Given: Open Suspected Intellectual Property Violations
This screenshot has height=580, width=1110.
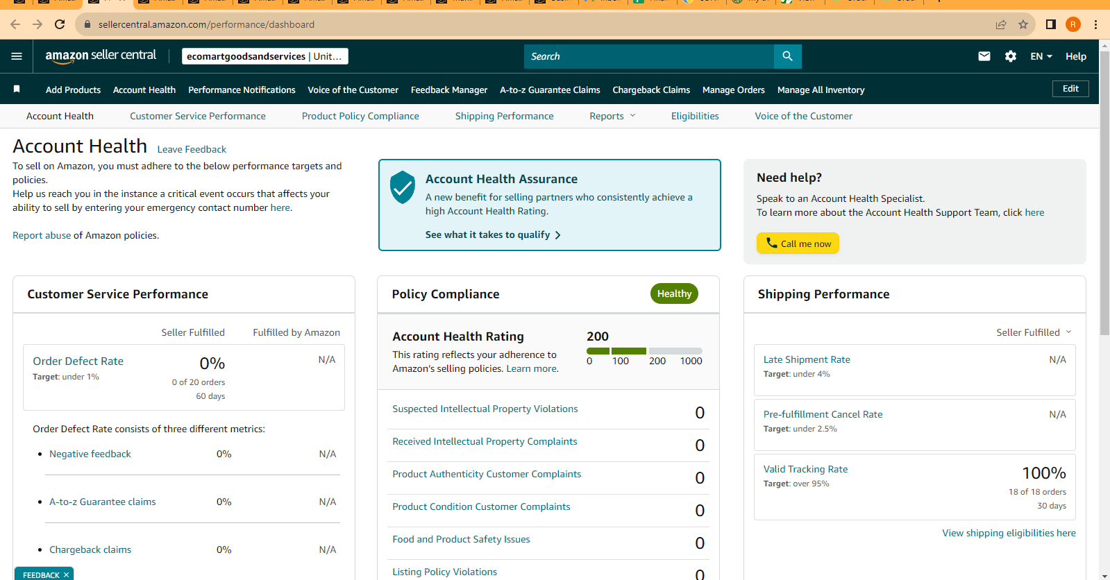Looking at the screenshot, I should click(485, 409).
